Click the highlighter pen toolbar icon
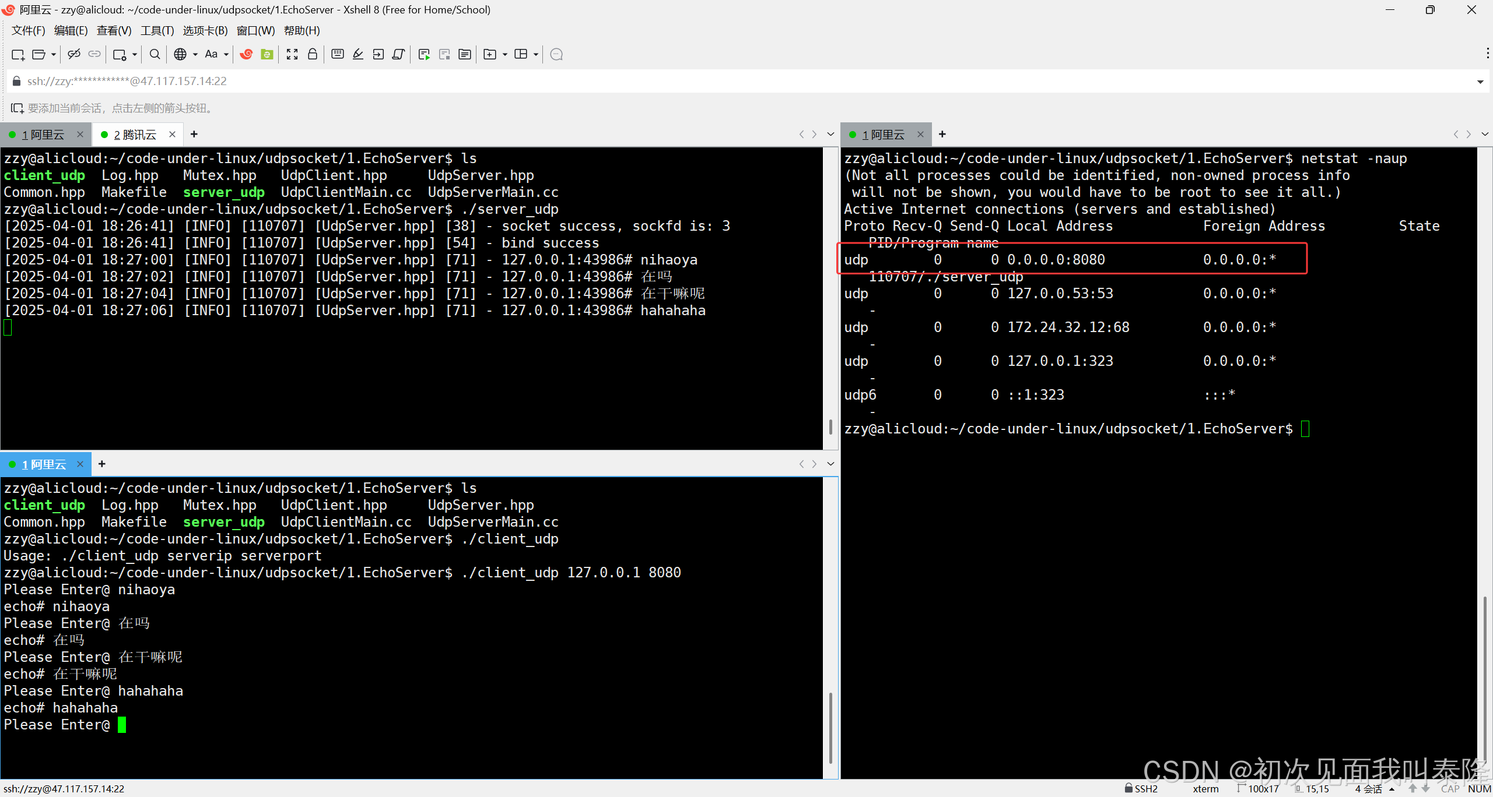This screenshot has height=797, width=1493. tap(358, 54)
